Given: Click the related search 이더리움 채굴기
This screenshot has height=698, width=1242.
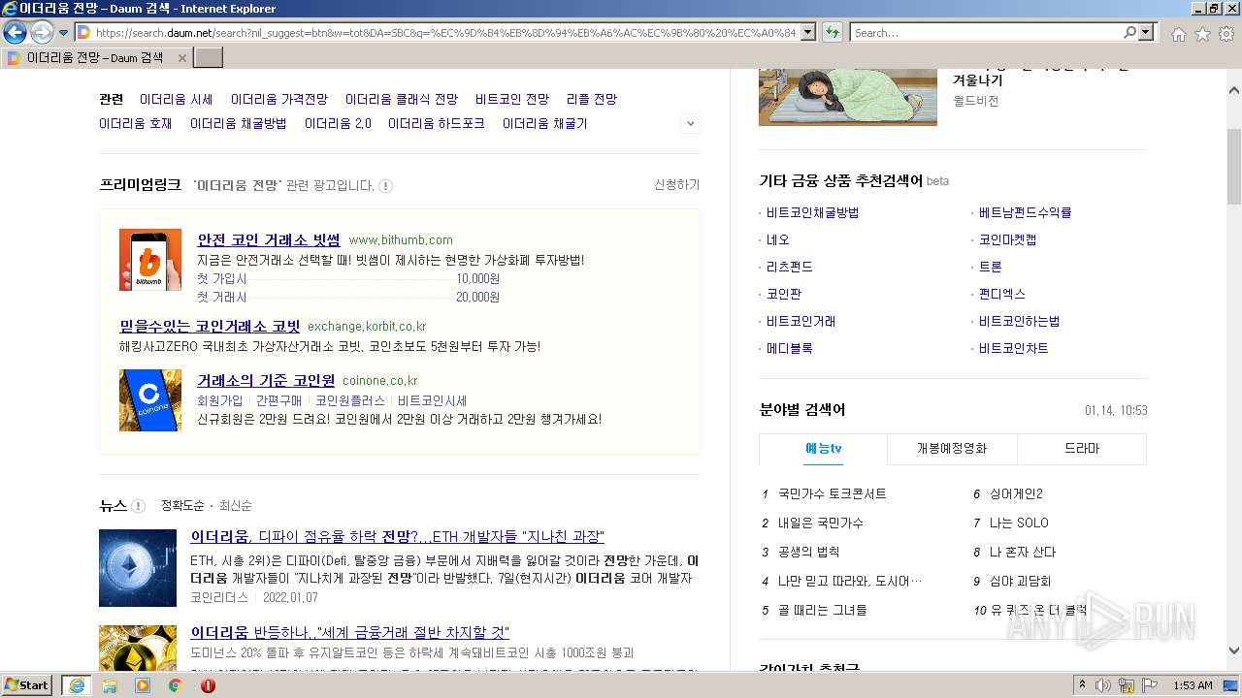Looking at the screenshot, I should tap(545, 123).
